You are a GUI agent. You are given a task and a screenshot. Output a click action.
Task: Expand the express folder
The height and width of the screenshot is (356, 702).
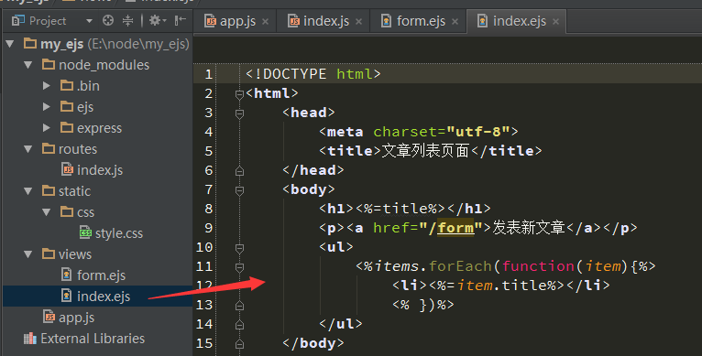coord(47,128)
